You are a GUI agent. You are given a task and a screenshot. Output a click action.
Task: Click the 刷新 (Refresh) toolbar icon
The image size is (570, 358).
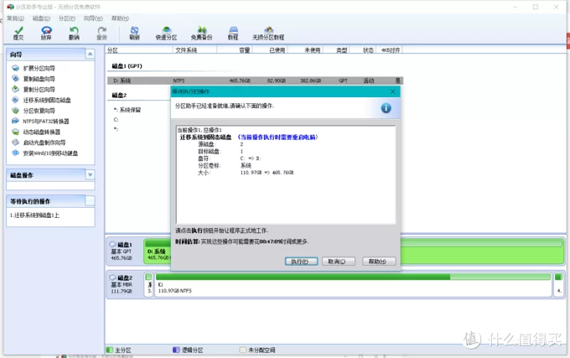click(134, 31)
